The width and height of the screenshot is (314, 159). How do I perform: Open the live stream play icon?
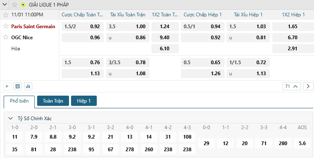click(x=7, y=86)
